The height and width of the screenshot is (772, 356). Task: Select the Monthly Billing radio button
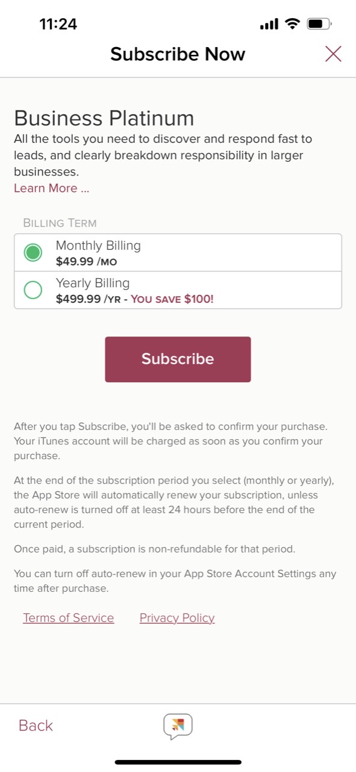(33, 253)
